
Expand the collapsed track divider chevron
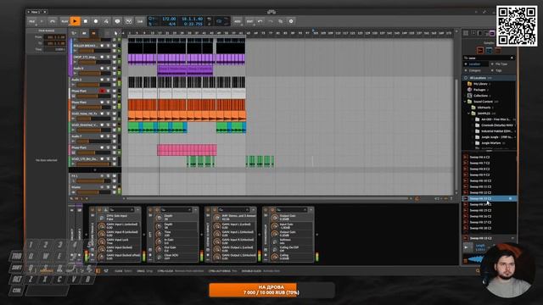(x=95, y=169)
